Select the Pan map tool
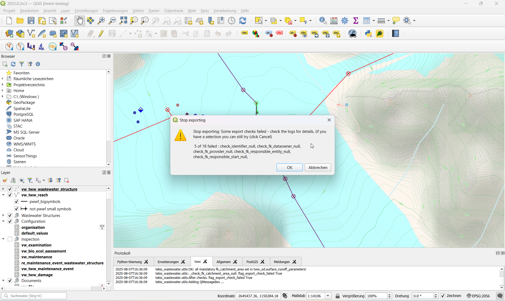Image resolution: width=505 pixels, height=301 pixels. [80, 21]
